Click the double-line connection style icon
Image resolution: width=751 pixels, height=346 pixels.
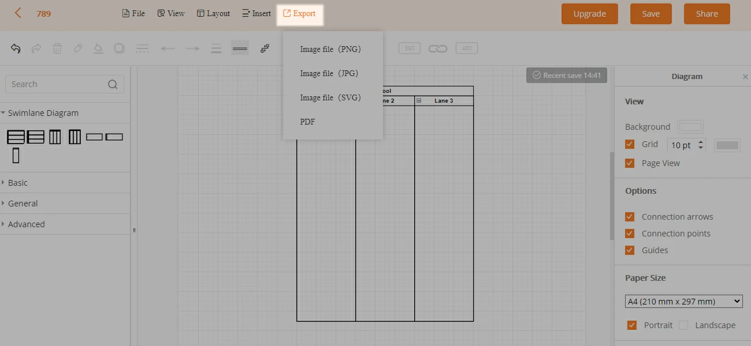pos(240,48)
